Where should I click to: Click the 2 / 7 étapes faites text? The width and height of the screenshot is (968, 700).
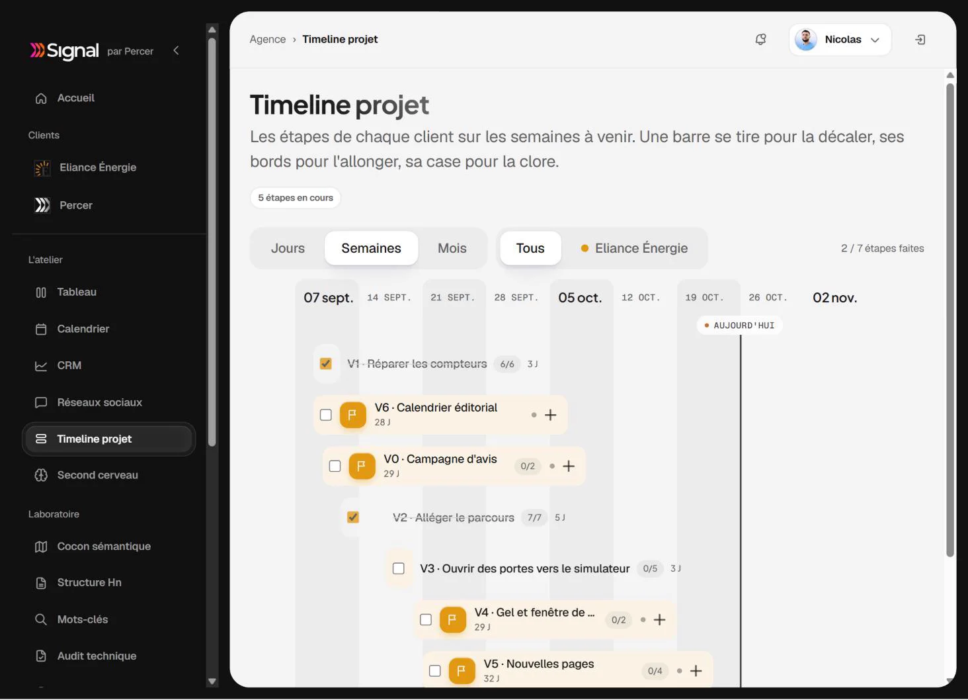coord(882,248)
